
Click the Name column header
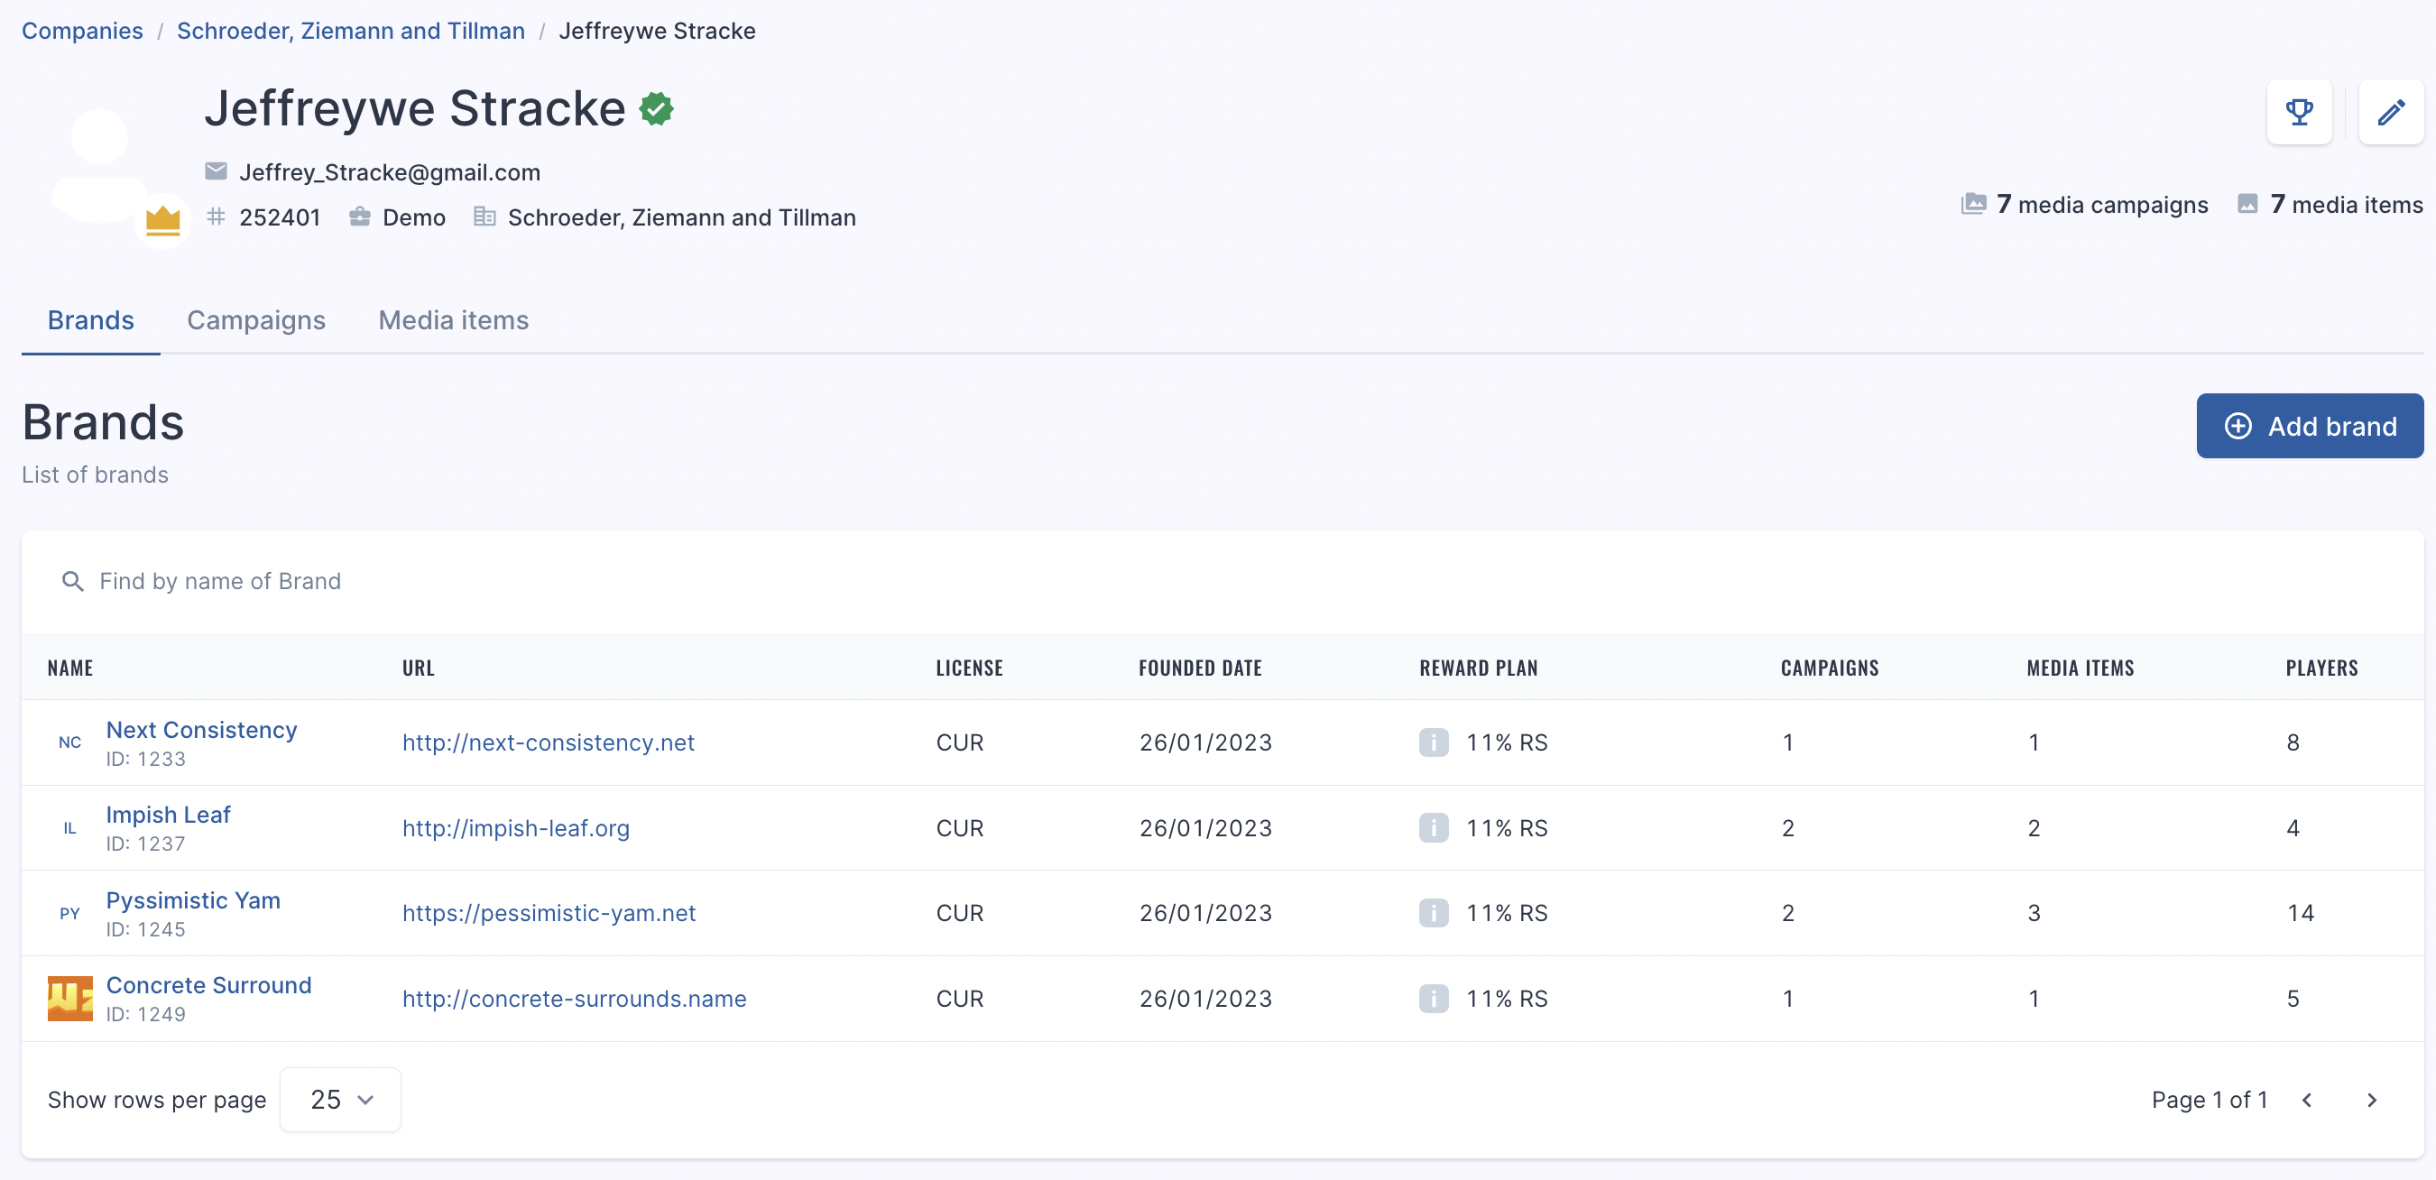pyautogui.click(x=70, y=668)
